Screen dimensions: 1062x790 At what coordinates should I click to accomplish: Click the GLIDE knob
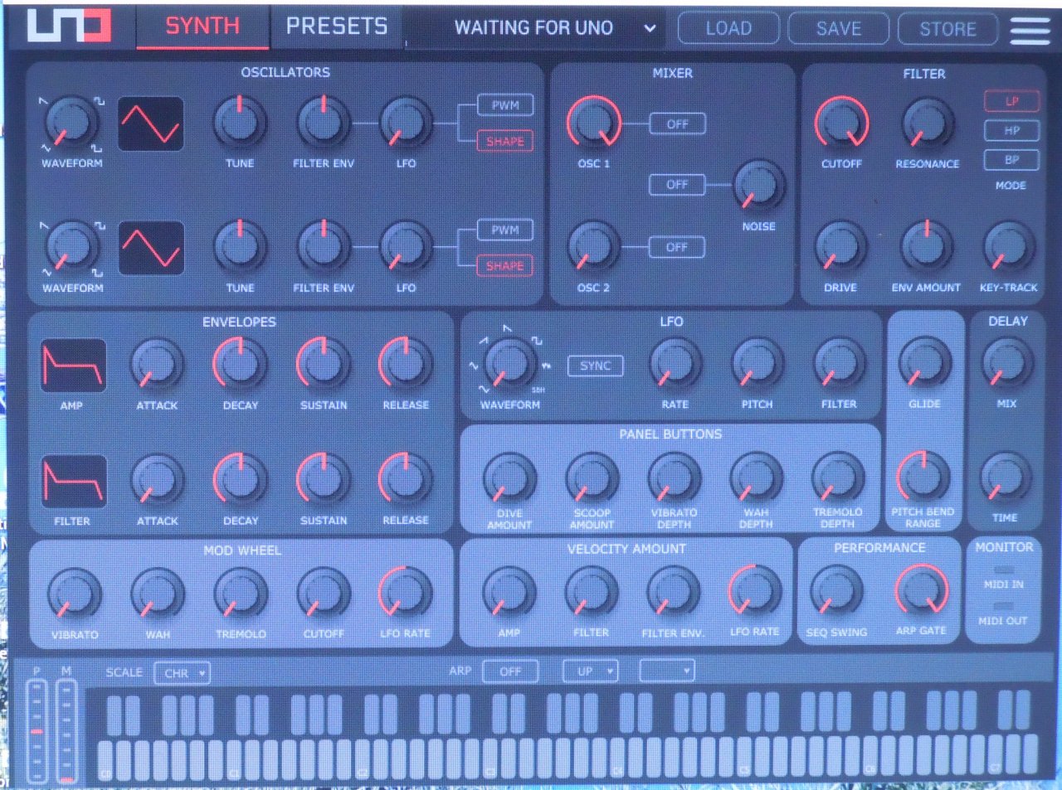point(924,363)
